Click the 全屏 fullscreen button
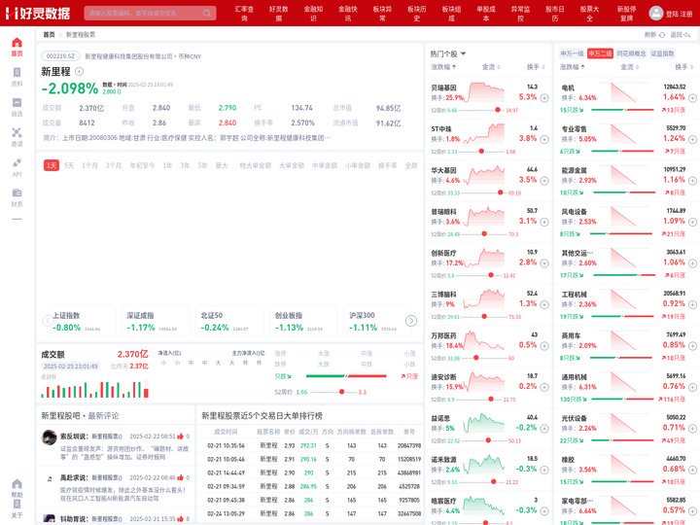700x525 pixels. point(410,165)
